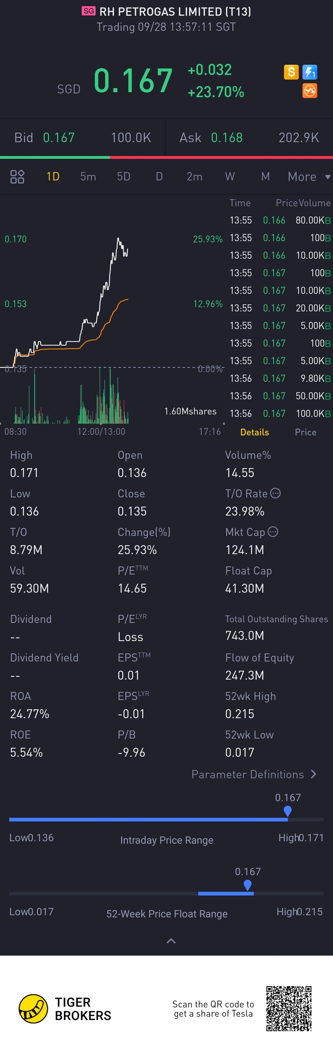Tap the pink SG market badge
The width and height of the screenshot is (333, 1062).
[x=88, y=11]
